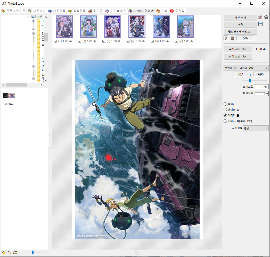270x257 pixels.
Task: Open the 사진정렬 중앙 alignment dropdown
Action: [256, 128]
